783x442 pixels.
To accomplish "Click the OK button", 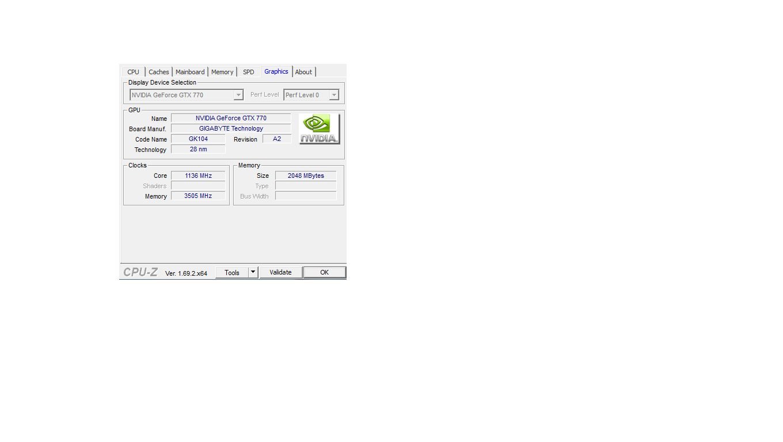I will click(324, 272).
